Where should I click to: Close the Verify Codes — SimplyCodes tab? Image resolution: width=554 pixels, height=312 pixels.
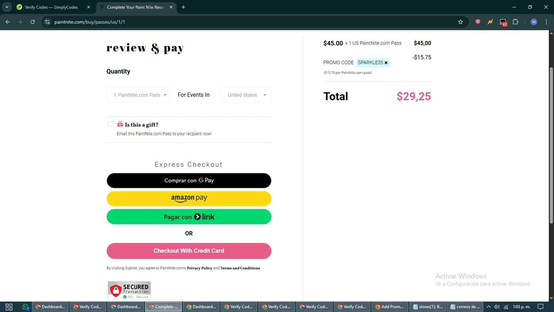tap(89, 7)
